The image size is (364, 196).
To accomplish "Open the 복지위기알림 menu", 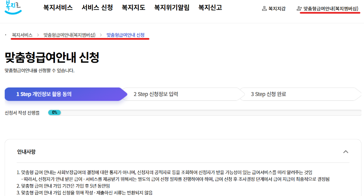I will click(171, 8).
